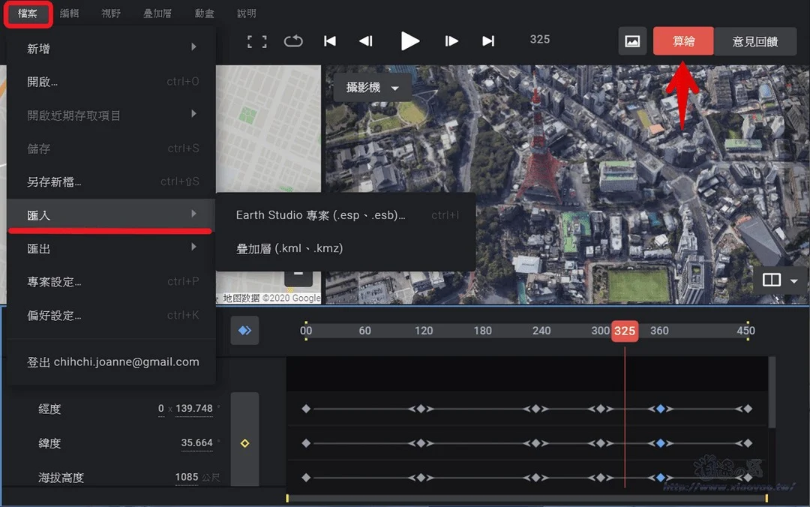Image resolution: width=810 pixels, height=507 pixels.
Task: Click the snapshot image icon
Action: [632, 41]
